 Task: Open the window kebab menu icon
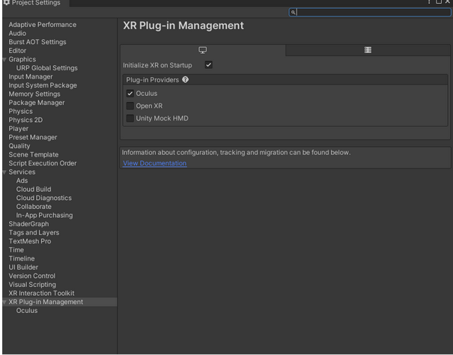(x=429, y=3)
